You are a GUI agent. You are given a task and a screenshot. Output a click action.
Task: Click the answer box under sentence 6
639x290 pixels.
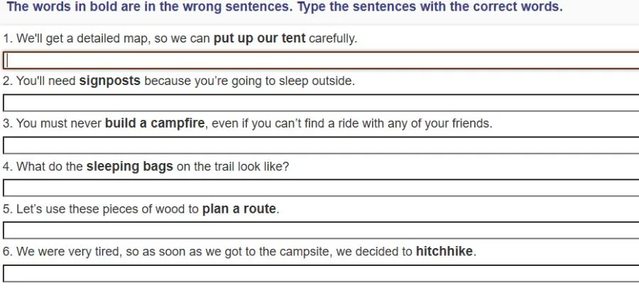point(319,273)
